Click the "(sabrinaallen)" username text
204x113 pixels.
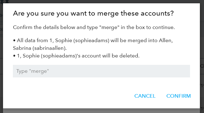(x=49, y=48)
